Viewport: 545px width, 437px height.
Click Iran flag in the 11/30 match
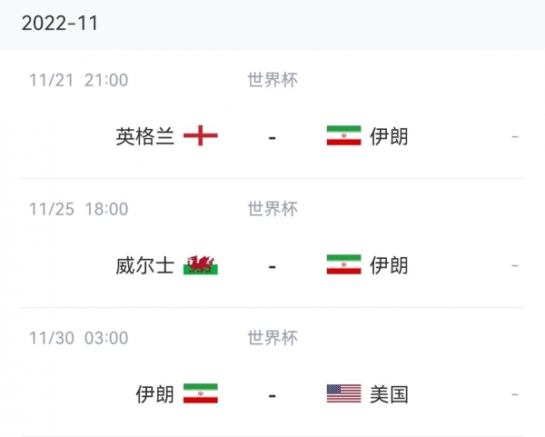click(x=201, y=394)
